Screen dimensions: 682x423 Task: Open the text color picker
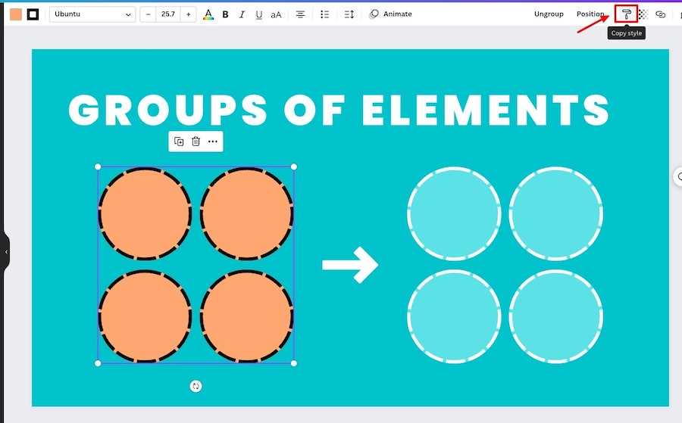click(208, 14)
